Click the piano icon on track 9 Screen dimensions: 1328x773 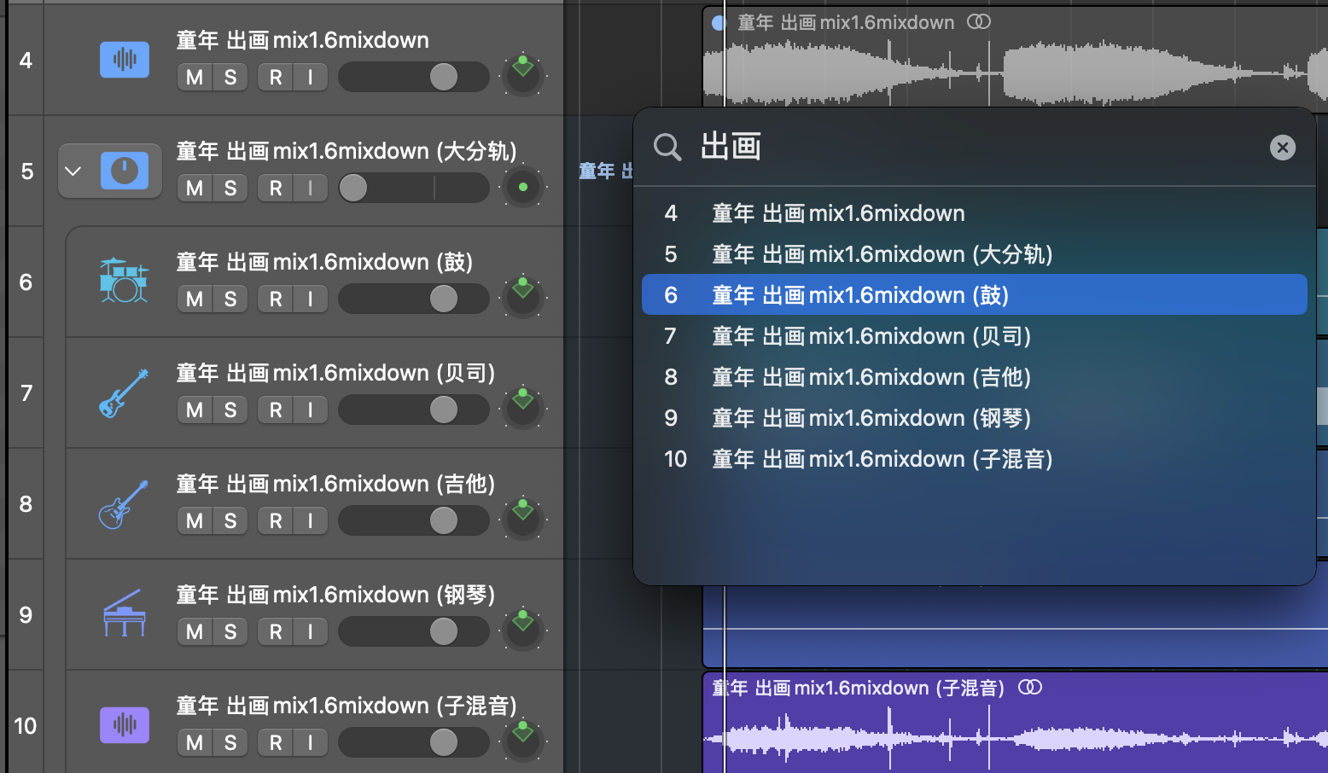tap(124, 614)
